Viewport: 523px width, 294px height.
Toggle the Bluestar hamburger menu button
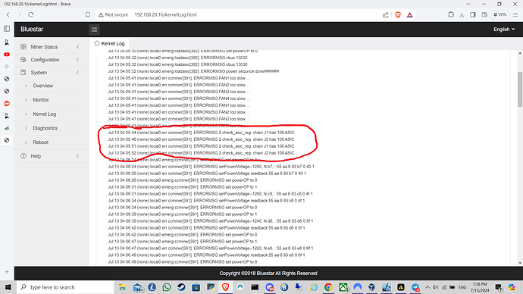click(95, 30)
